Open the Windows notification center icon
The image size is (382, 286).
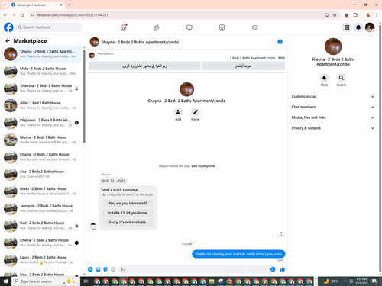(x=374, y=281)
